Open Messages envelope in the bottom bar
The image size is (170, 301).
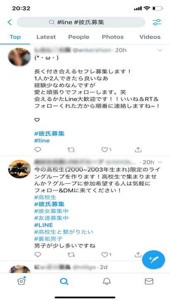pyautogui.click(x=149, y=281)
